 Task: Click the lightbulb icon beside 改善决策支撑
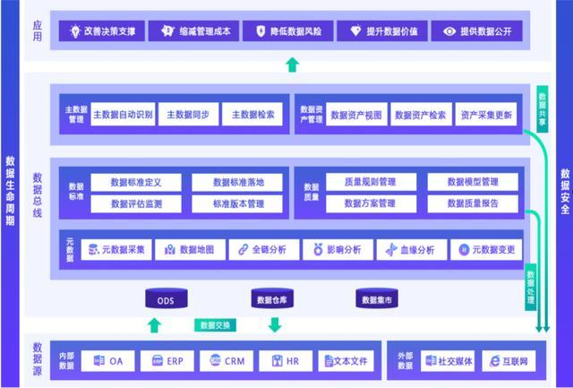coord(75,31)
